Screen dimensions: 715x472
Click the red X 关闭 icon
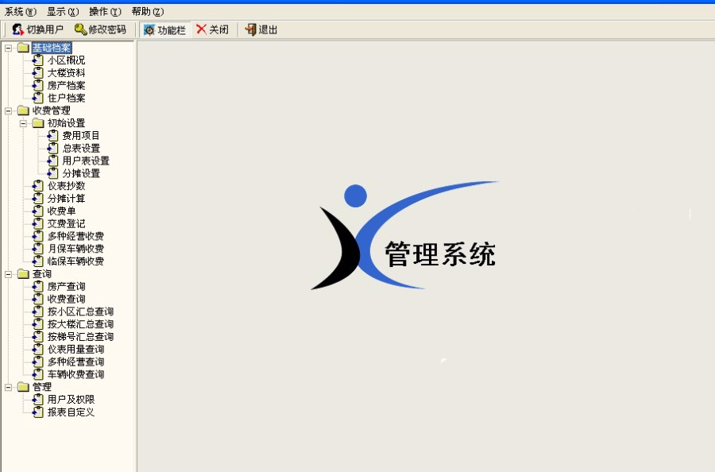point(201,29)
